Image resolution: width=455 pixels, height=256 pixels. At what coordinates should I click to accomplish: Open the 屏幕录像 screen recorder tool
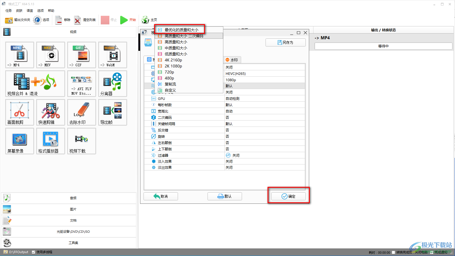20,141
